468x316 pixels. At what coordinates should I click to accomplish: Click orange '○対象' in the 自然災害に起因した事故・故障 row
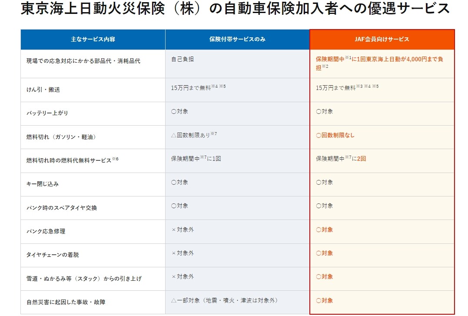click(325, 300)
